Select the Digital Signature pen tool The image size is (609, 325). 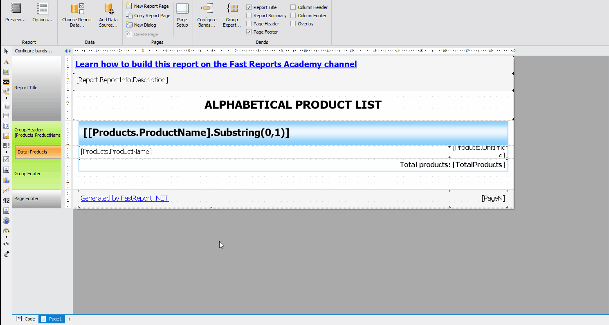point(6,254)
